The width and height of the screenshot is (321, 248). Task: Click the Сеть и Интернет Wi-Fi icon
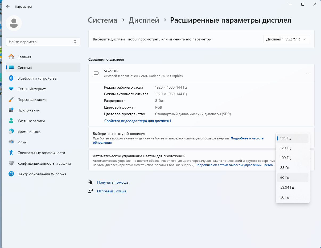click(x=11, y=89)
